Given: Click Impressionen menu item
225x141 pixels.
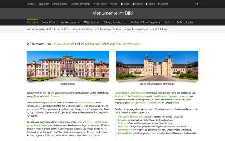Looking at the screenshot, I should click(69, 22).
